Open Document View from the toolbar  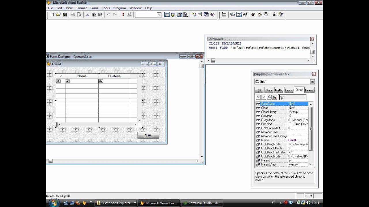pyautogui.click(x=186, y=15)
